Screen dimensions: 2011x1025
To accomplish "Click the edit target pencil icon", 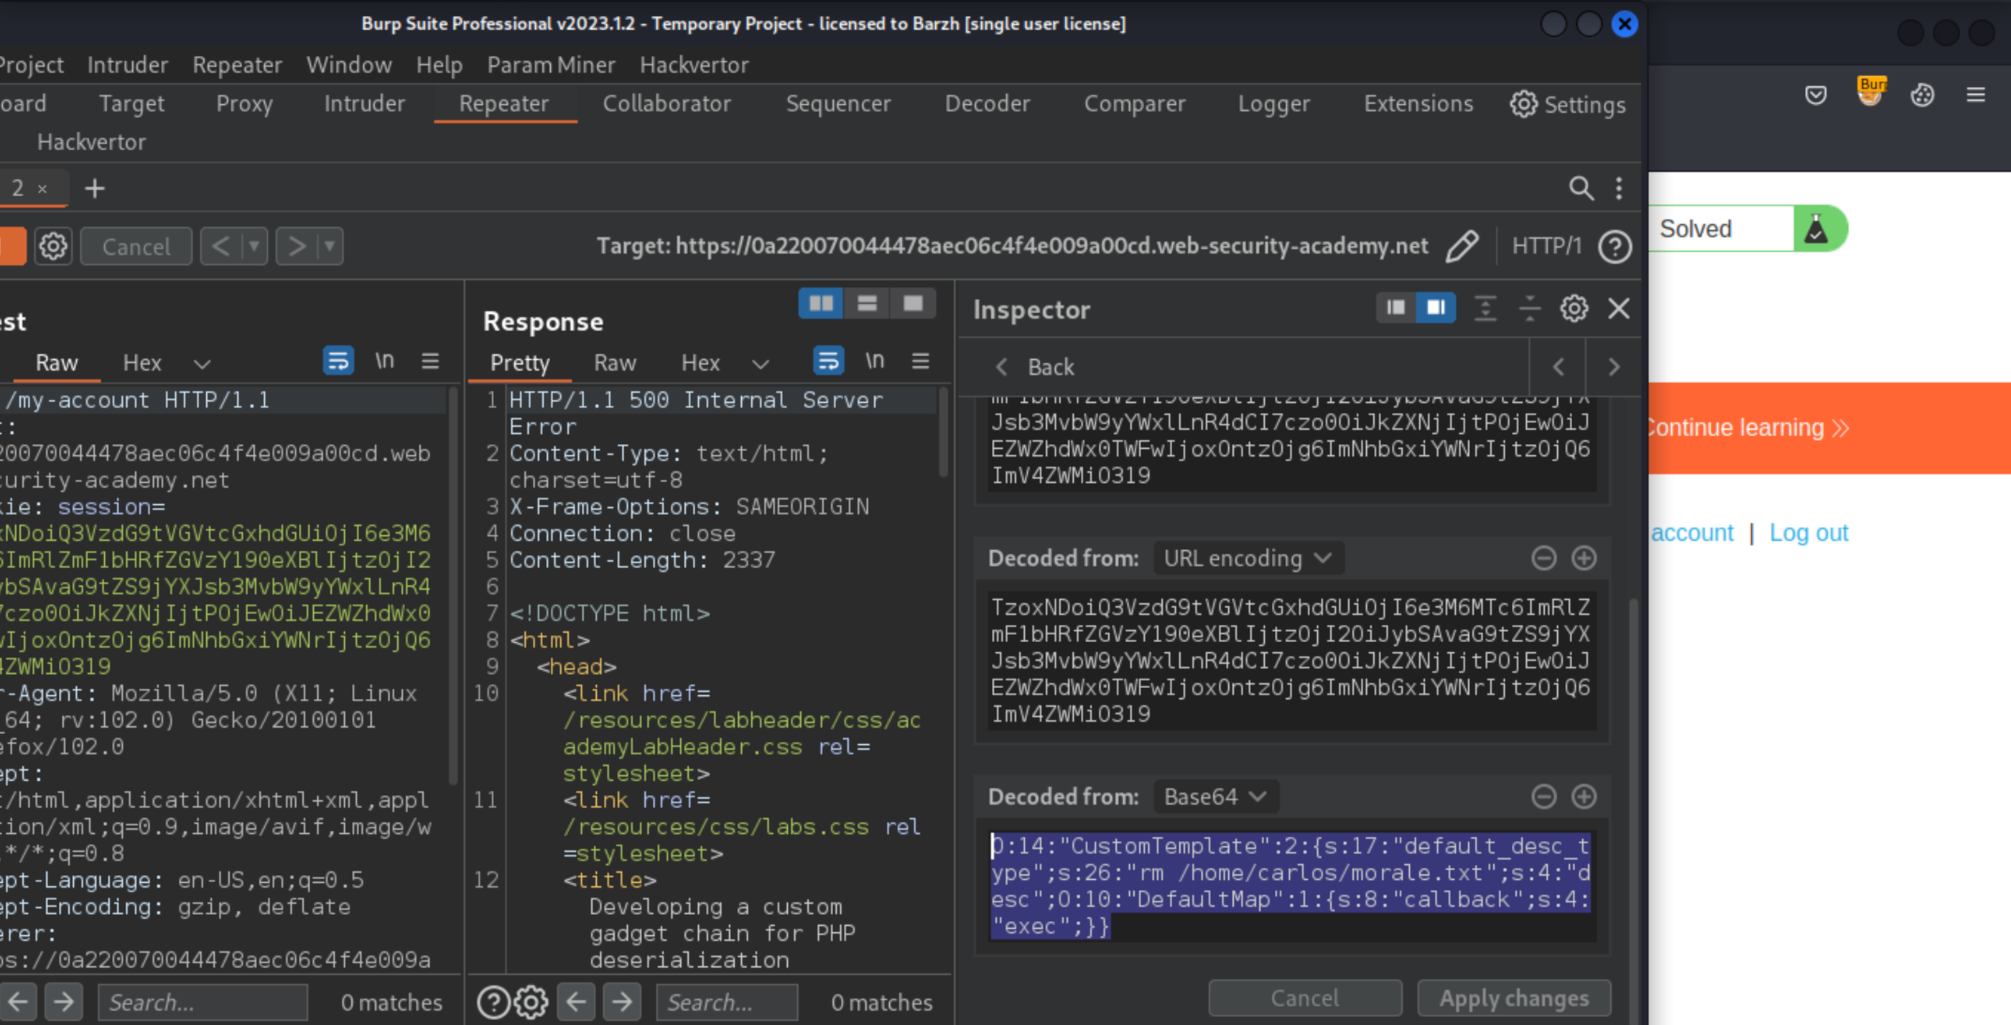I will pyautogui.click(x=1462, y=246).
